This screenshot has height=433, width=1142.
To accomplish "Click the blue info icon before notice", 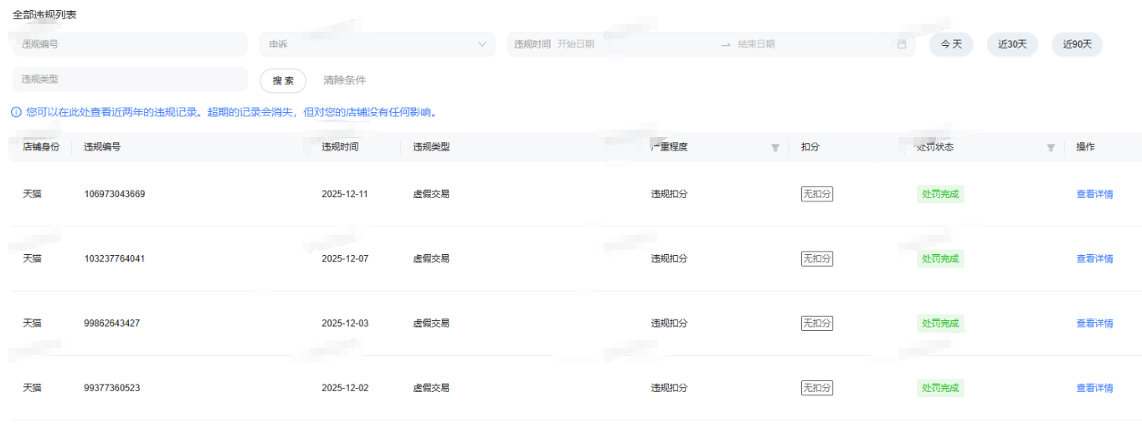I will click(x=16, y=112).
